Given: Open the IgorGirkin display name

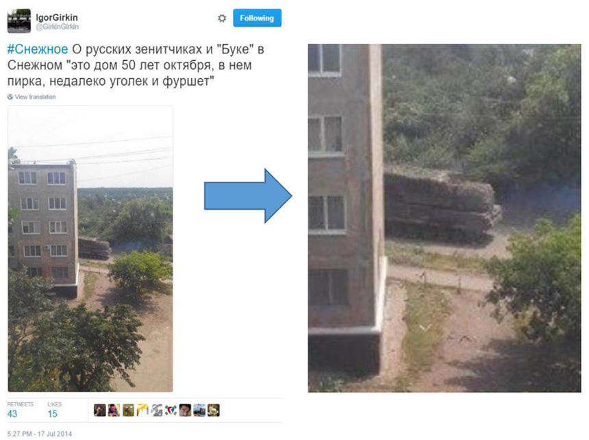Looking at the screenshot, I should tap(57, 17).
